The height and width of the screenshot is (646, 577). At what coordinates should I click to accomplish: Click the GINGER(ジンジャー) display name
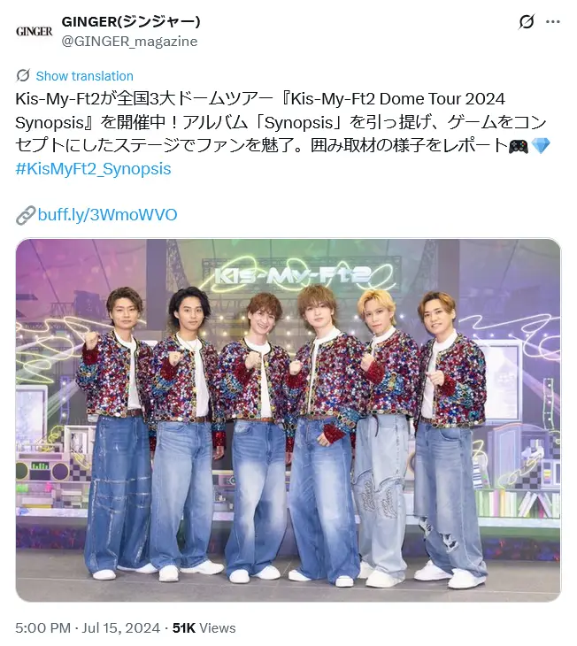(131, 21)
